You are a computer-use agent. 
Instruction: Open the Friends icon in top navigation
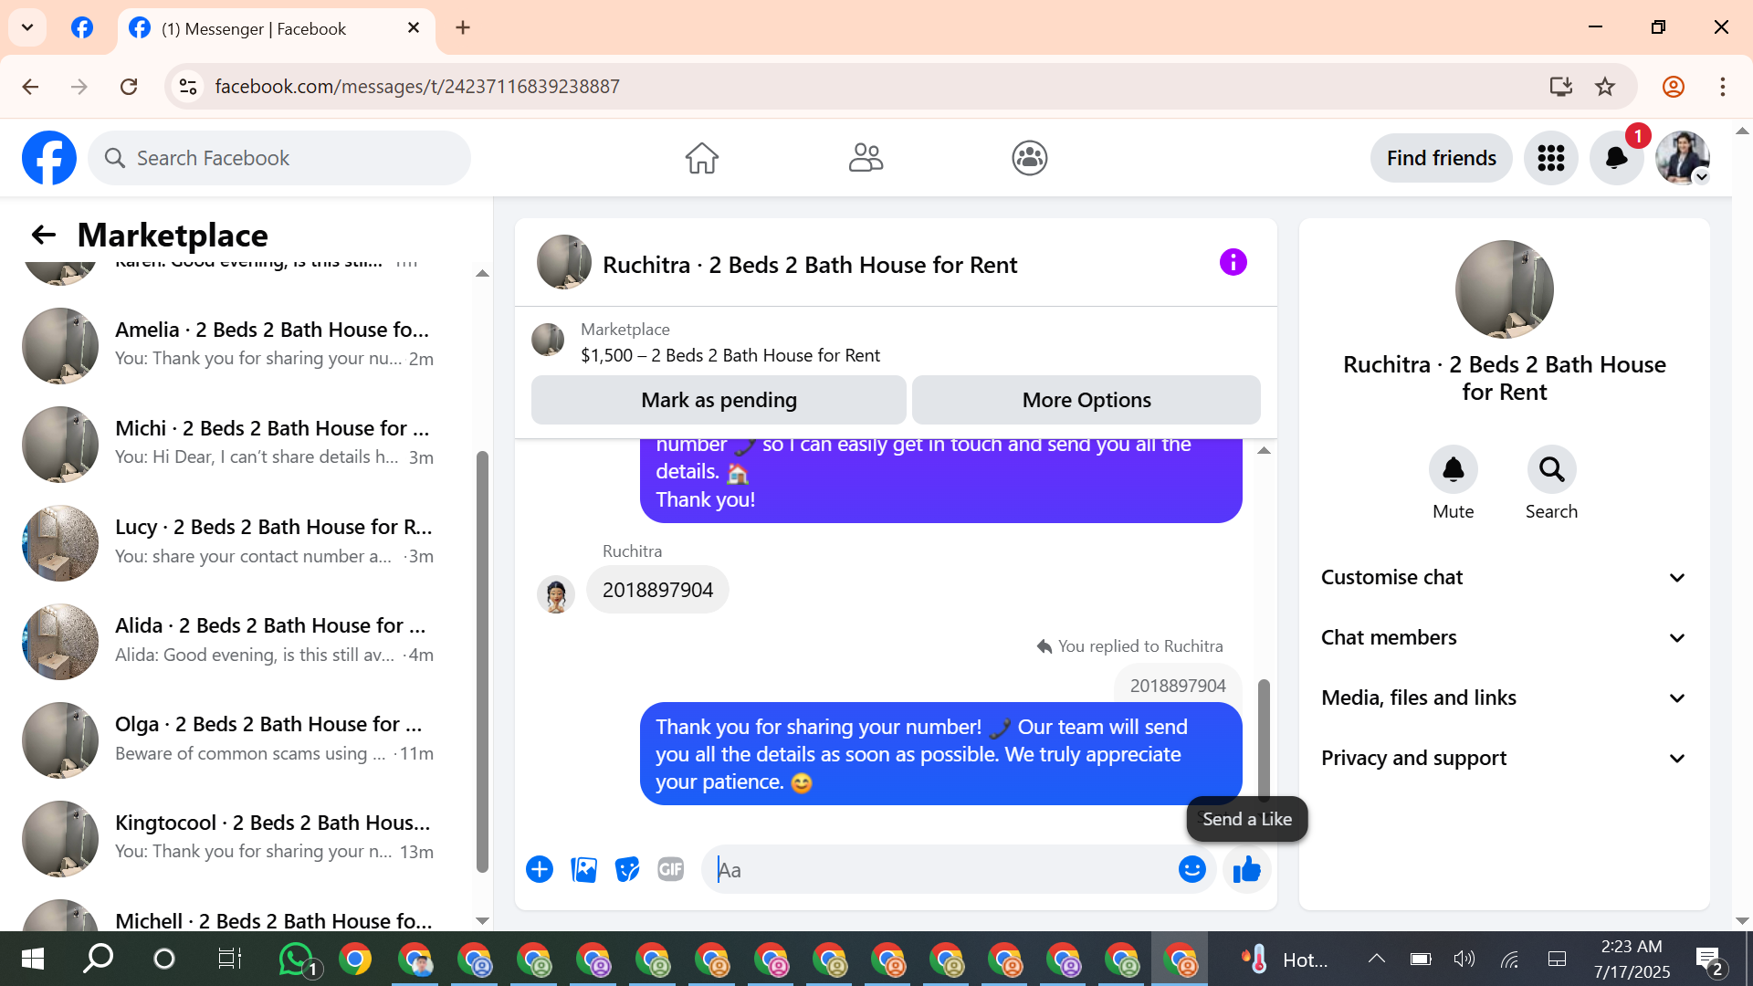[x=866, y=158]
